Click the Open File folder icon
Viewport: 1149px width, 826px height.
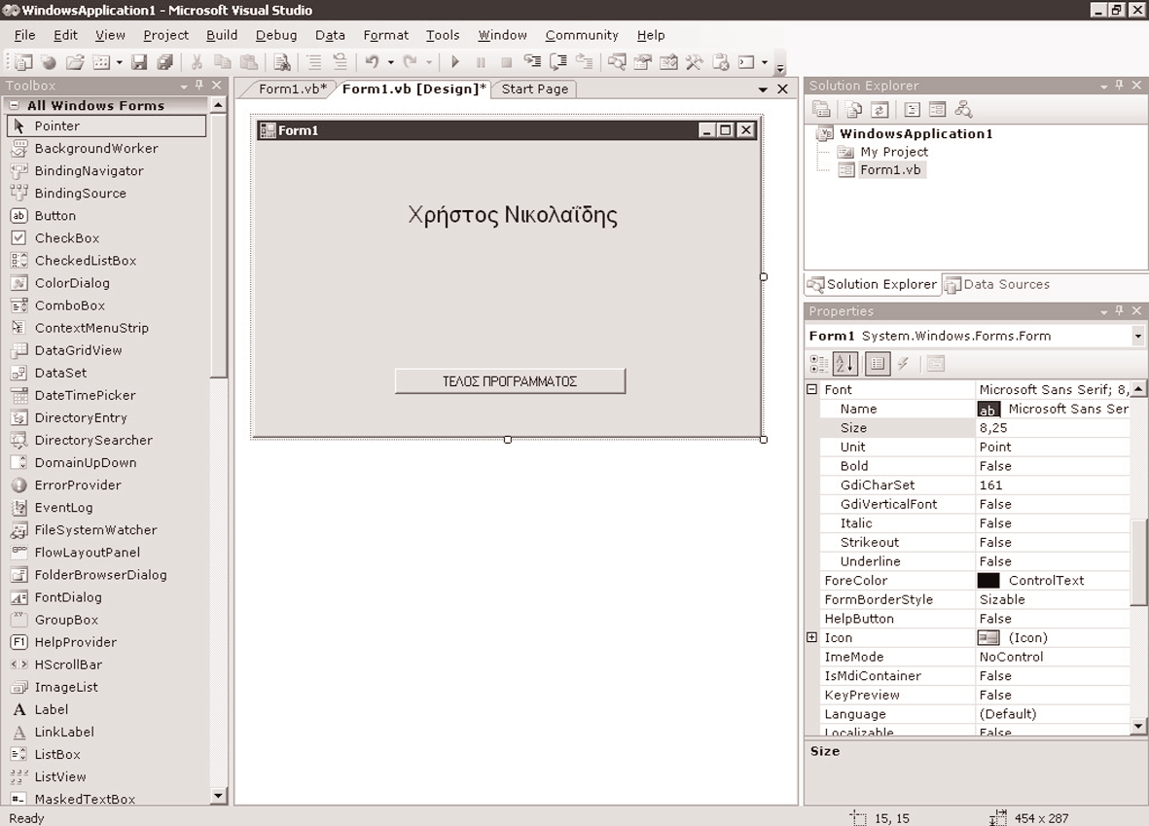point(75,62)
